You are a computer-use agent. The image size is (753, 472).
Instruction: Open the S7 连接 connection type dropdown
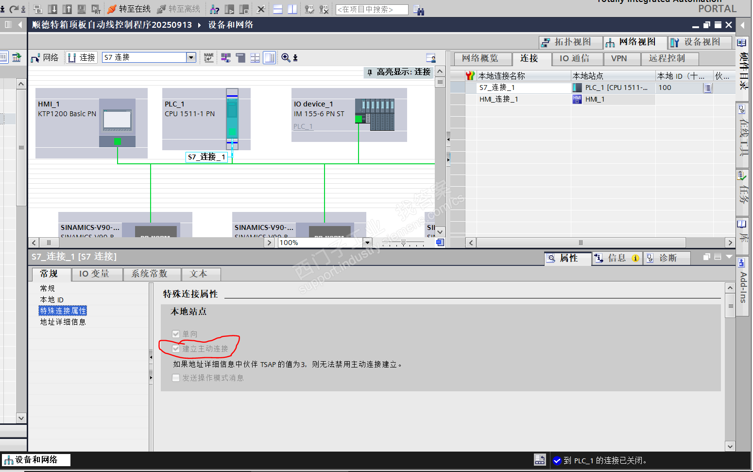pyautogui.click(x=191, y=57)
